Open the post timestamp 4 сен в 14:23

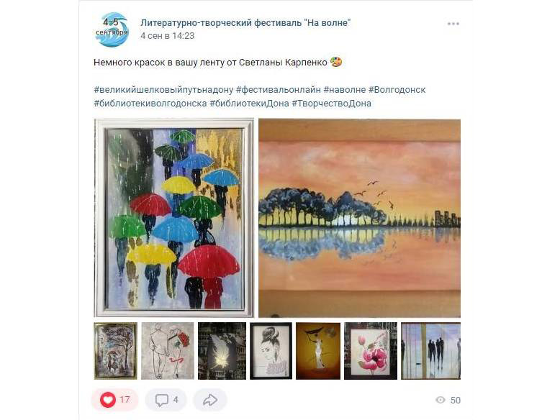point(167,36)
